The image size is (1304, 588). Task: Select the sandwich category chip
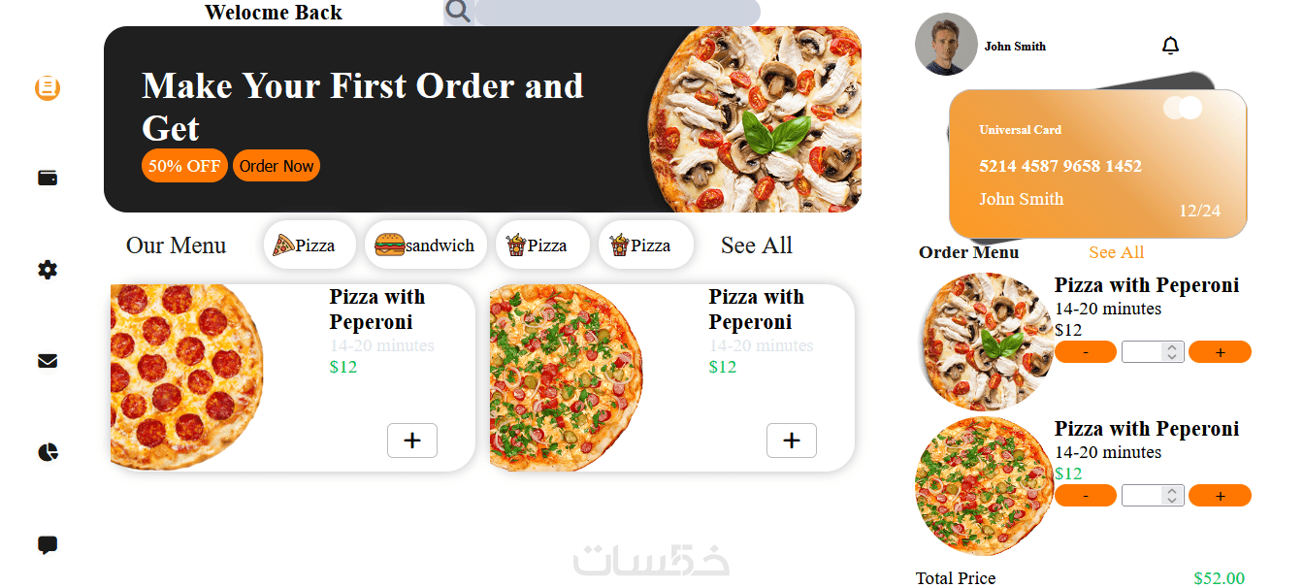(x=425, y=245)
